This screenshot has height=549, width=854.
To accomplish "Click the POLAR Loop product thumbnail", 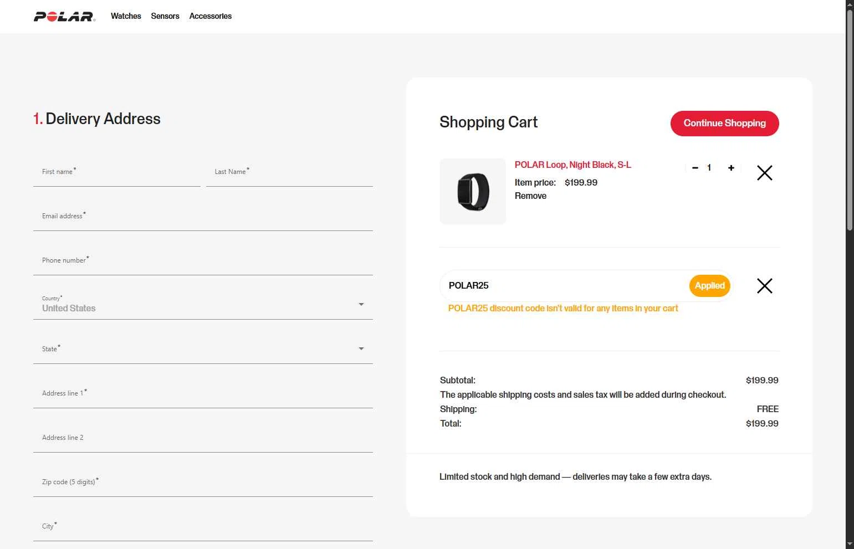I will click(473, 192).
